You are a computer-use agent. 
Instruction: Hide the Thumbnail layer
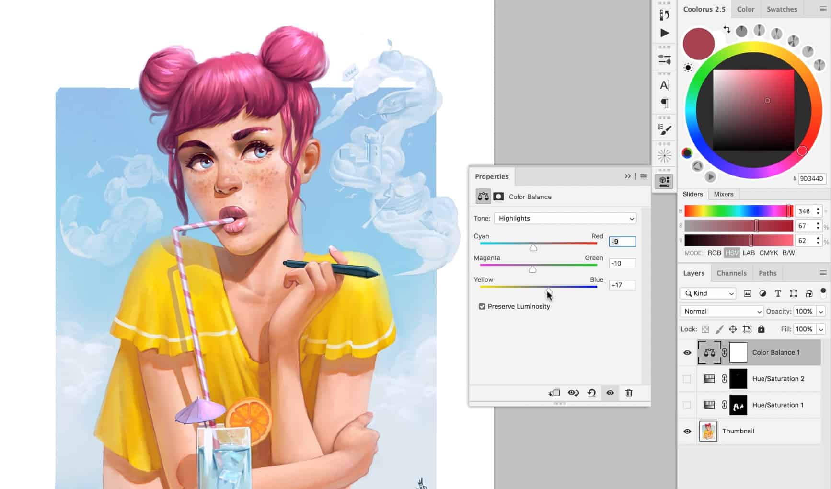point(687,431)
